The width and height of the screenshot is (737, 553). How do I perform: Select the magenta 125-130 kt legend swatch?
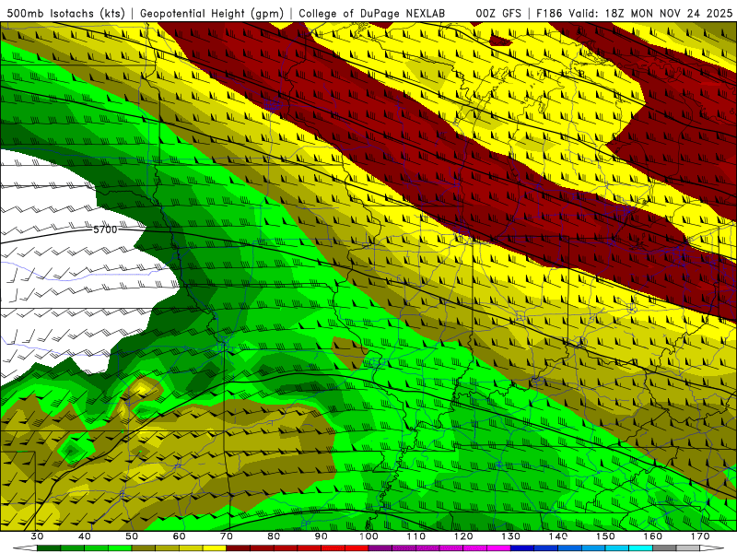coord(498,548)
